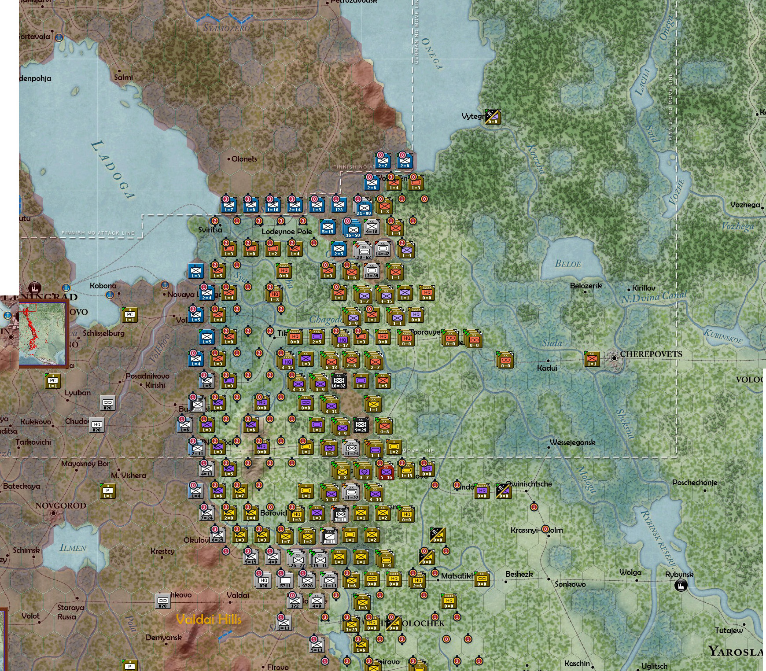Screen dimensions: 766x671
Task: Click the Rybinsk factory icon
Action: (x=681, y=586)
